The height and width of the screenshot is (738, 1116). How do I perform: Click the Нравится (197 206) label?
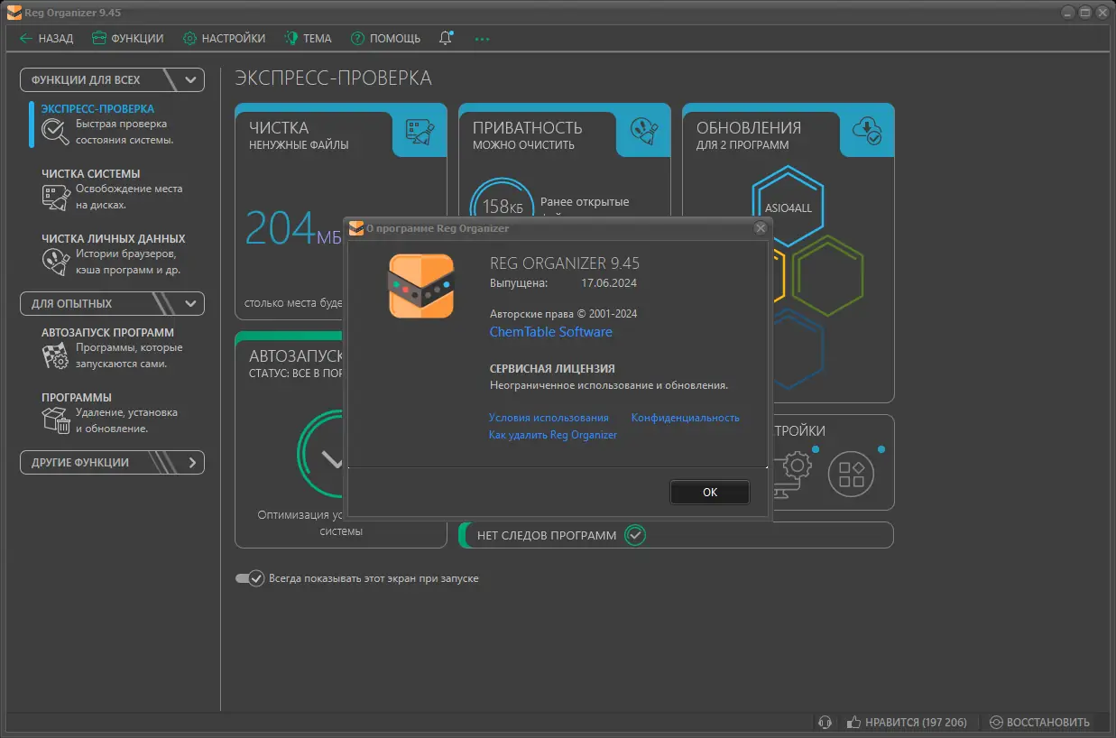[916, 722]
